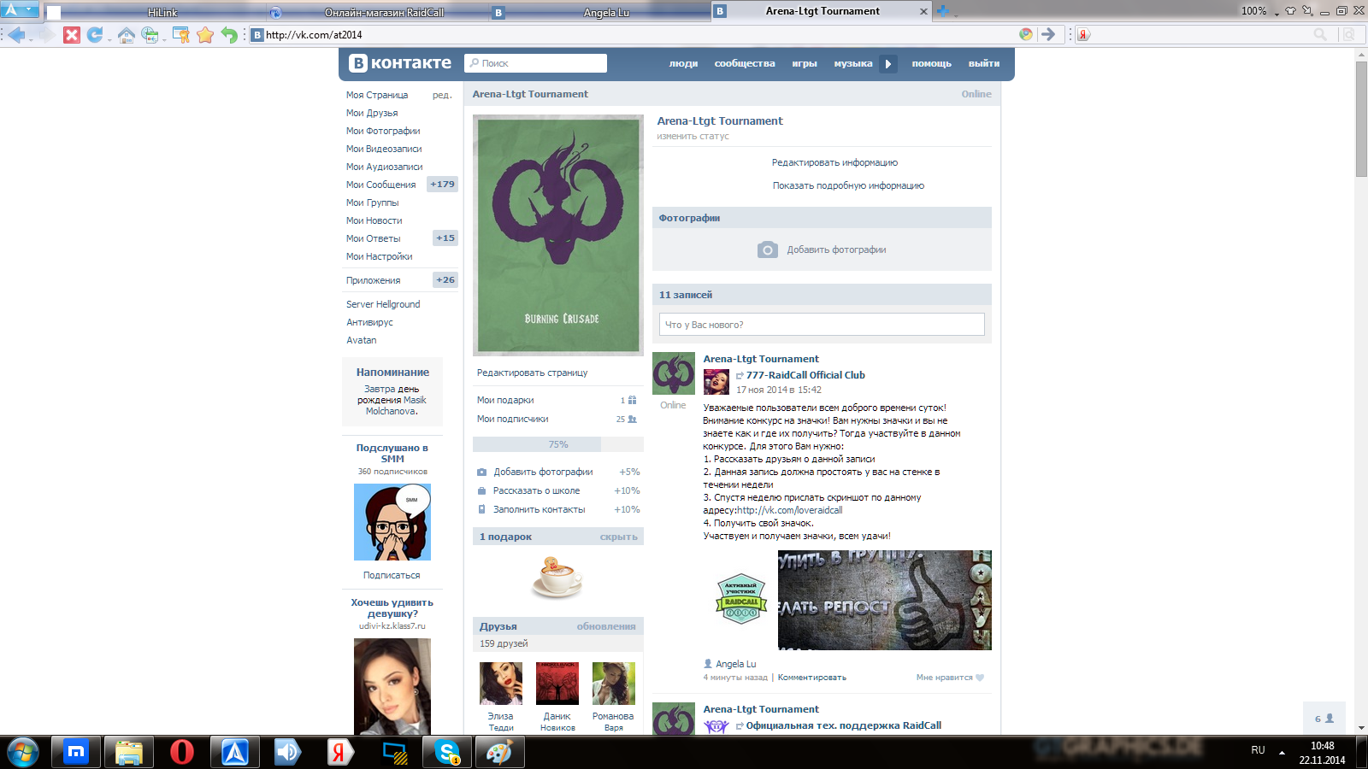Open friend Элиза Тедди's photo

click(501, 684)
